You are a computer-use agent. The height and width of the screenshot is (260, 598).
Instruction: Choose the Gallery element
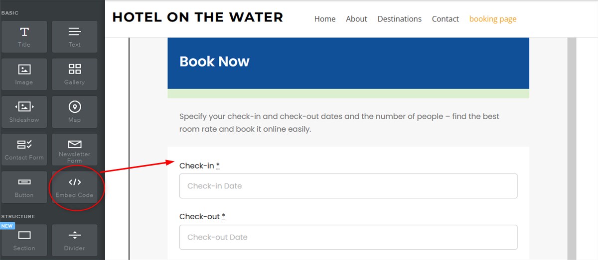(74, 74)
